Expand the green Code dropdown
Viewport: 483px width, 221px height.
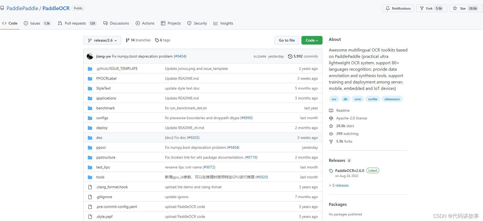312,40
